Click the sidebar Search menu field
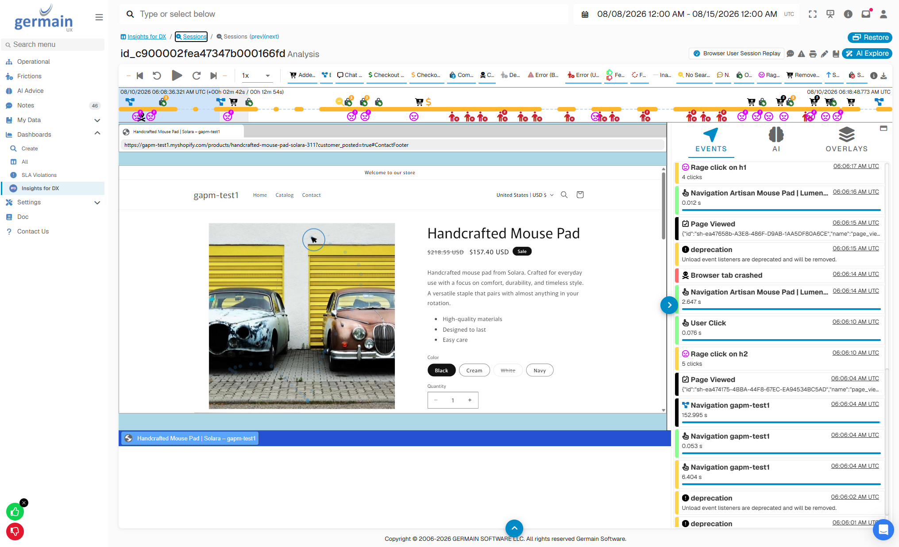This screenshot has height=547, width=899. tap(53, 45)
